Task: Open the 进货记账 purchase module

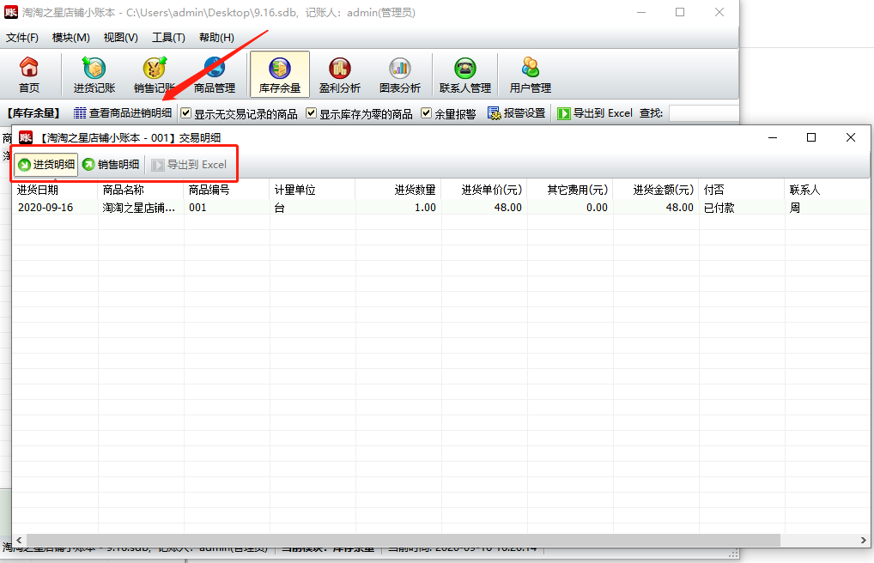Action: [x=94, y=75]
